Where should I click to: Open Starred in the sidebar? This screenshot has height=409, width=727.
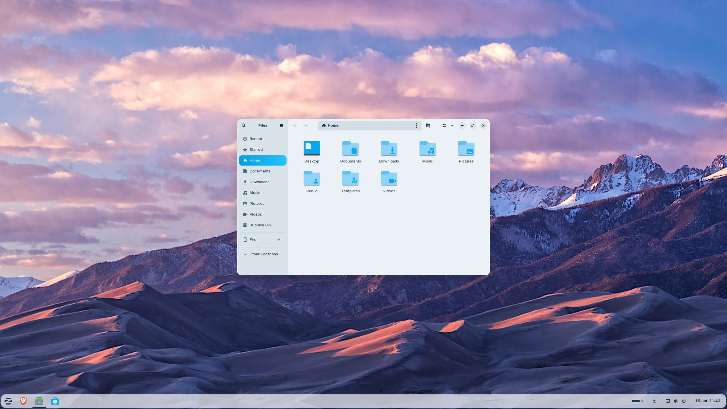[262, 150]
